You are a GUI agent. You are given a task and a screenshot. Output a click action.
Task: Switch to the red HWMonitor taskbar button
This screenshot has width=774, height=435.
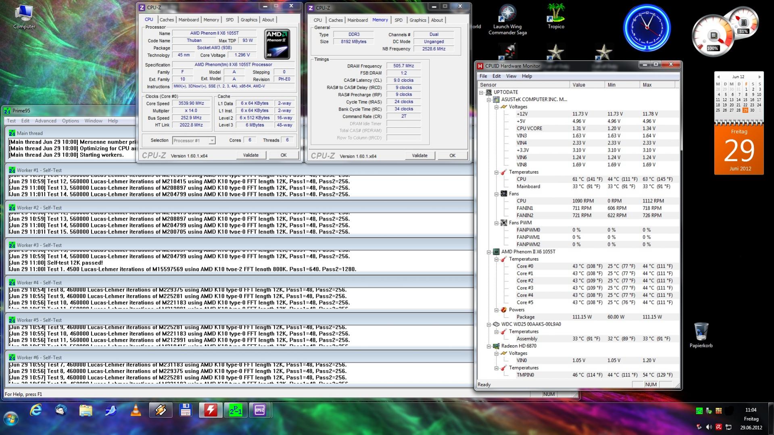pos(211,410)
